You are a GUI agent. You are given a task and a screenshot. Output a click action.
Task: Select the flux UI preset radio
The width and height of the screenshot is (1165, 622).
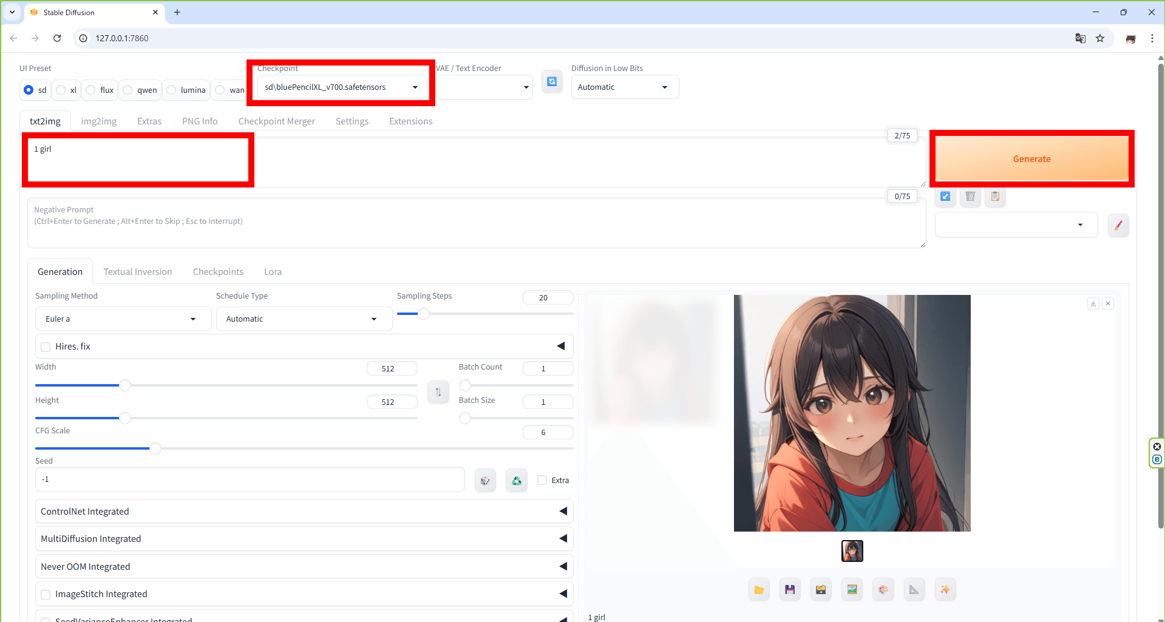[91, 90]
